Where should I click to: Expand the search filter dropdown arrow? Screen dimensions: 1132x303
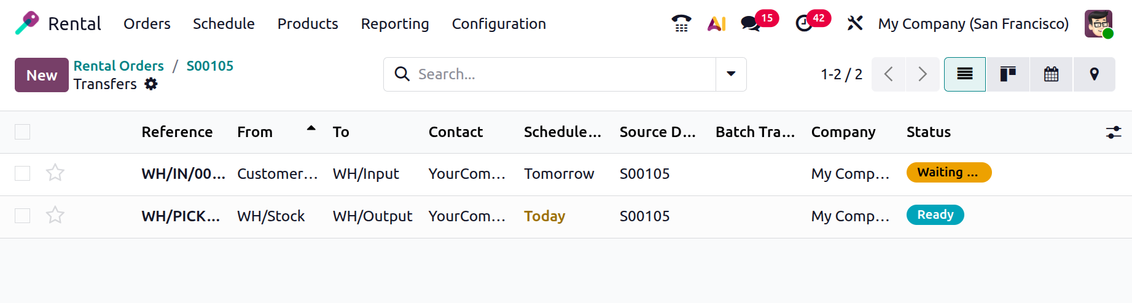(x=731, y=74)
